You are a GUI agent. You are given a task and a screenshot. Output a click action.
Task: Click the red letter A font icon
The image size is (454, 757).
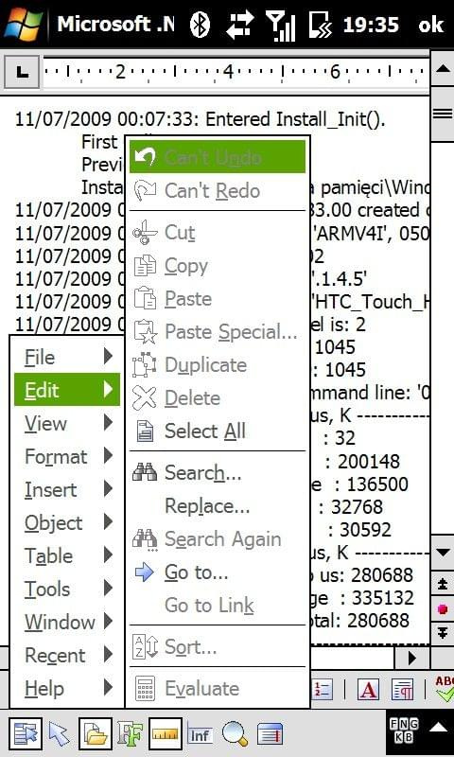[x=368, y=690]
